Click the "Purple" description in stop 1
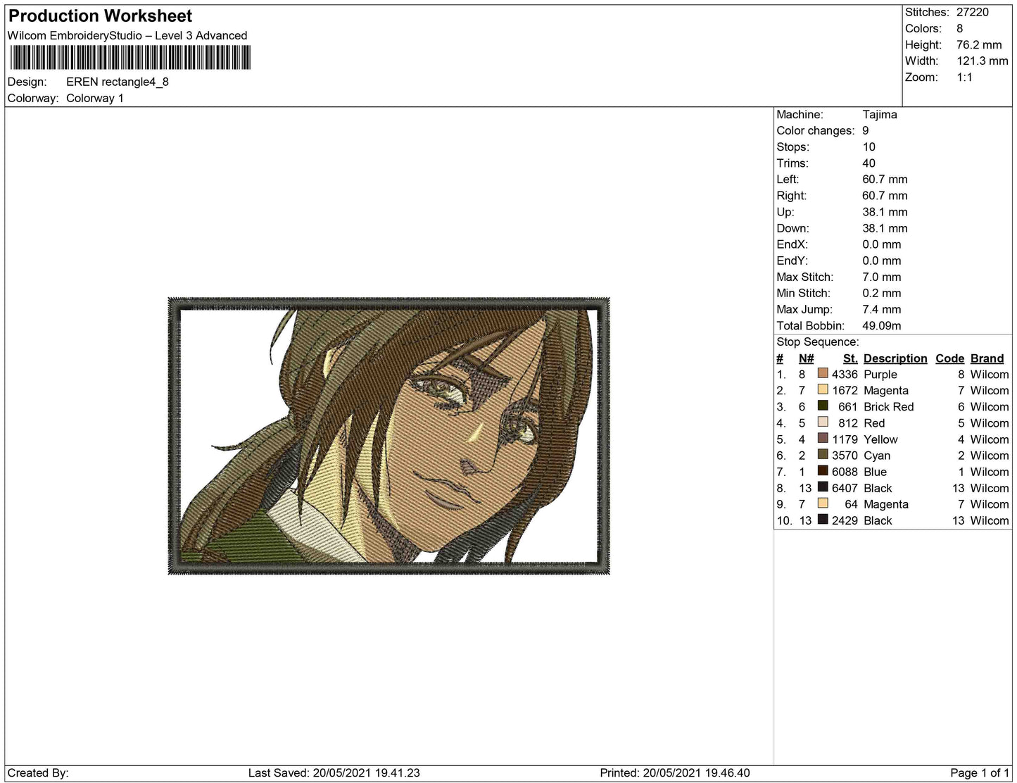 [880, 374]
